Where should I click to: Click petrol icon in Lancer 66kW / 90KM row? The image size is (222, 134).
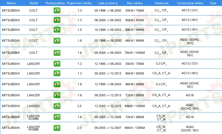pos(57,84)
